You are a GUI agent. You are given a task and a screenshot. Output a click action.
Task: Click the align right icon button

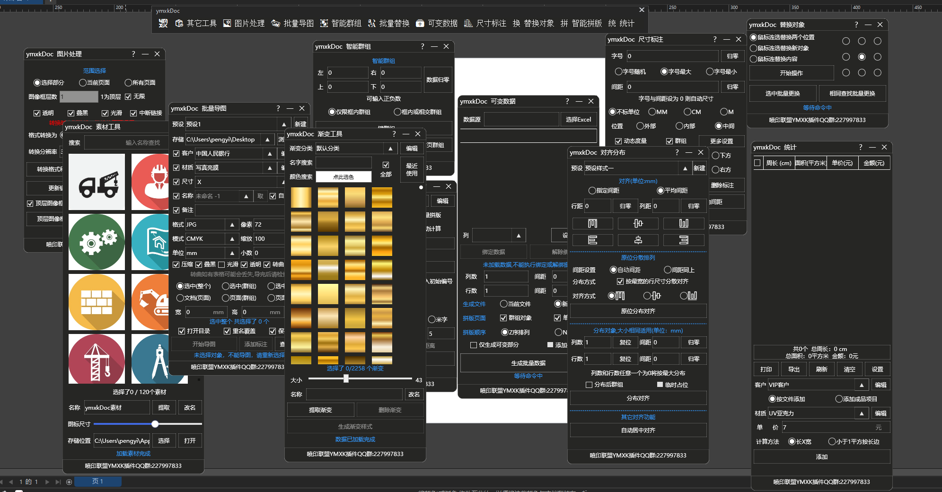pos(684,240)
